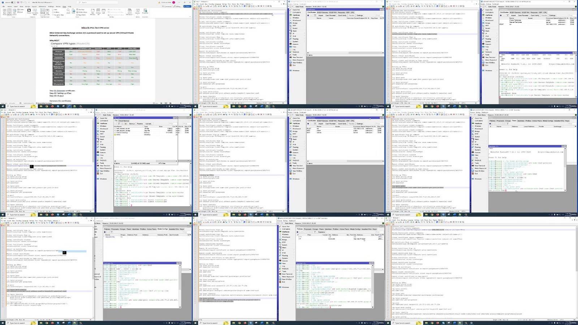This screenshot has height=325, width=578.
Task: Open Switch Windows dropdown in Word
Action: click(129, 12)
